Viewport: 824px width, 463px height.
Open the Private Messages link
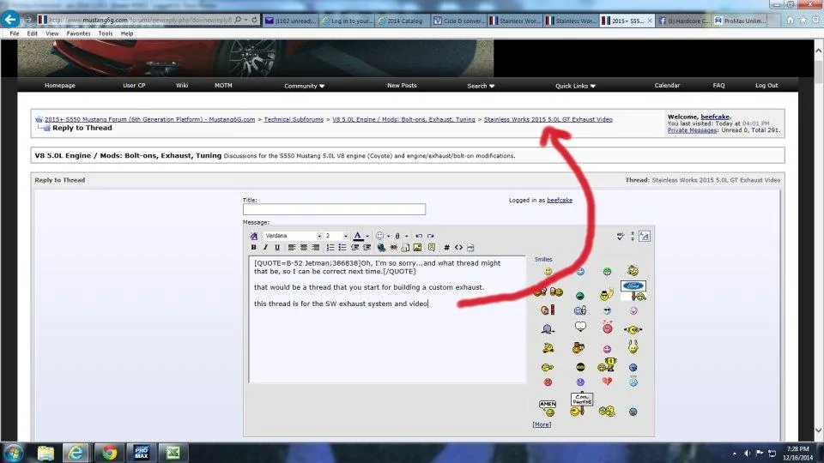(692, 130)
